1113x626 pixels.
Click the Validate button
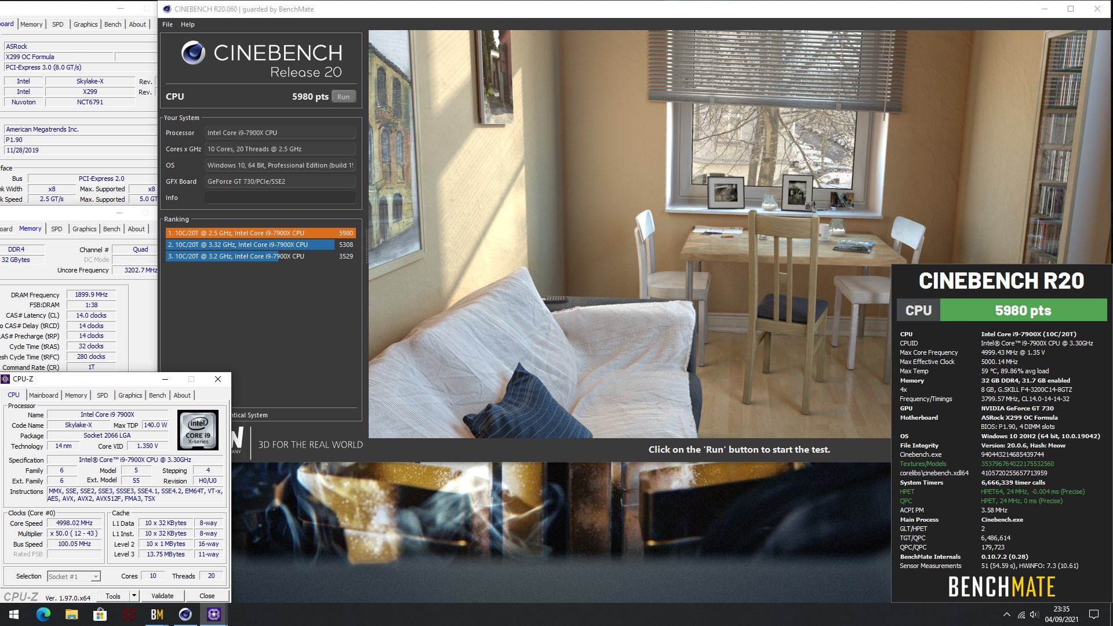coord(162,596)
